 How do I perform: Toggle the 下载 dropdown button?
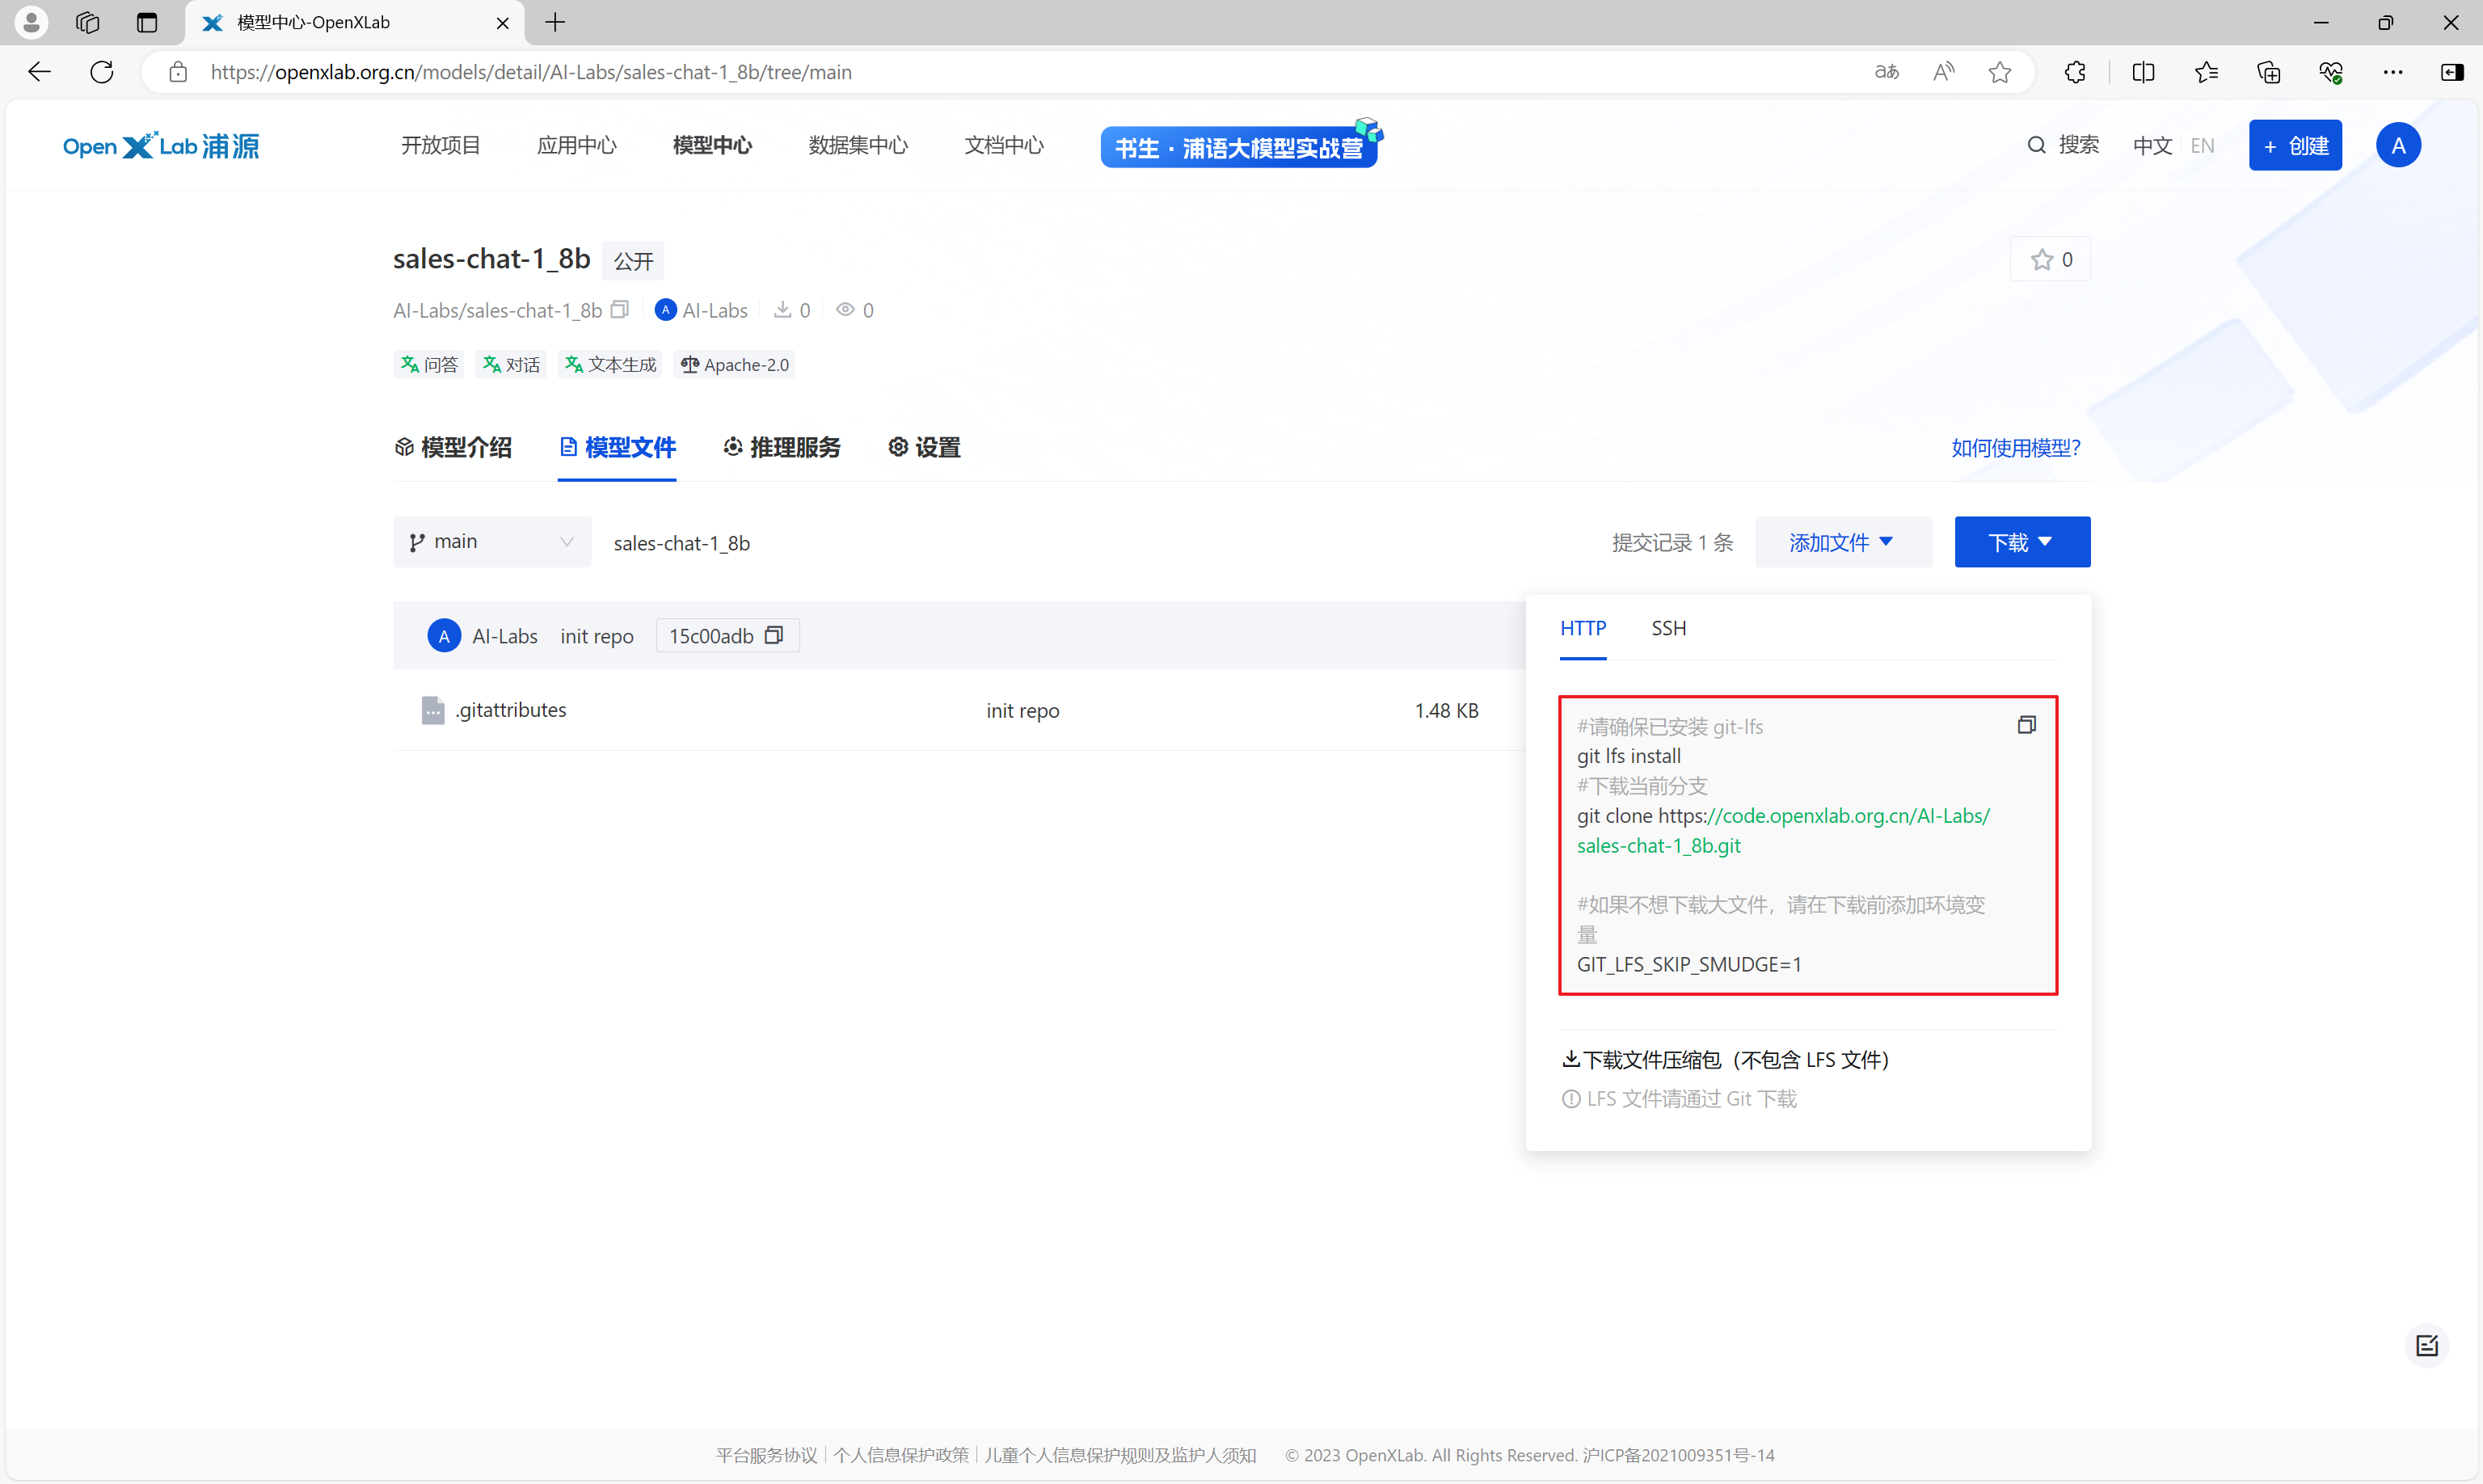coord(2022,542)
